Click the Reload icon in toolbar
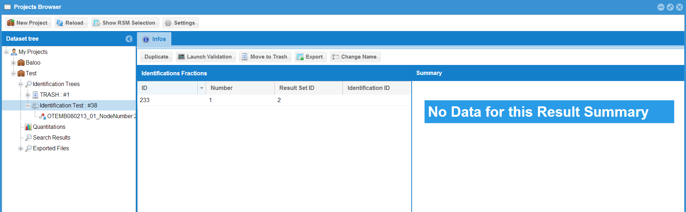 pyautogui.click(x=60, y=23)
